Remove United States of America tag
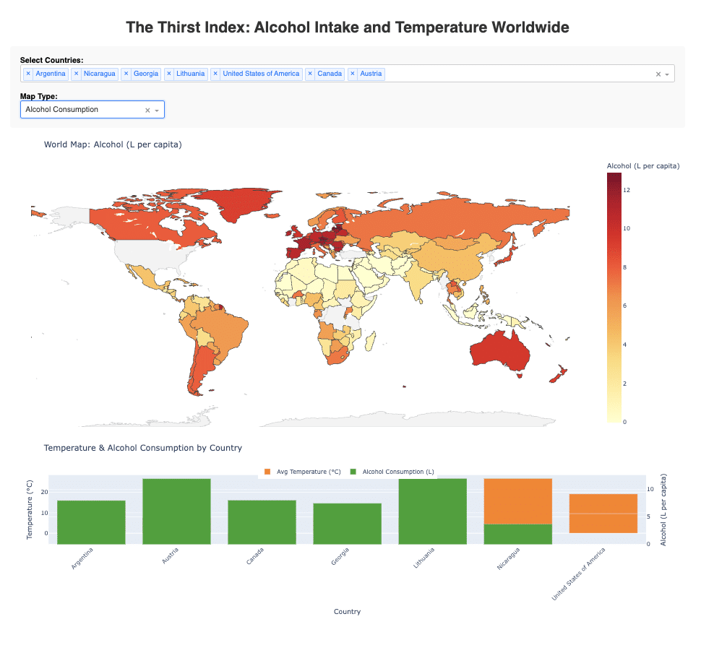Screen dimensions: 701x653 point(215,74)
